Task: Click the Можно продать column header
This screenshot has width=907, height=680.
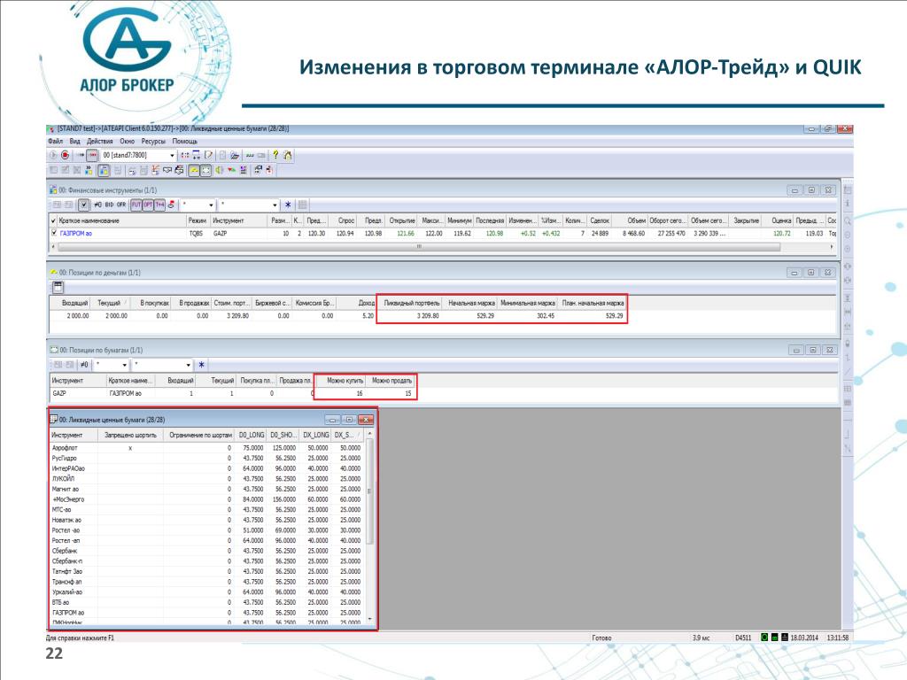Action: tap(391, 381)
